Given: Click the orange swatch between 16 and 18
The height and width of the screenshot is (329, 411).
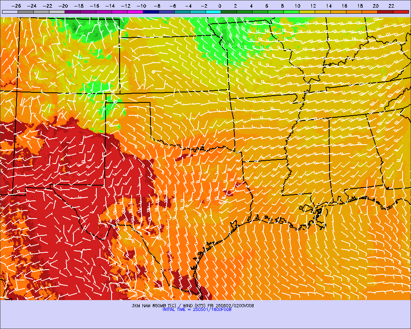Looking at the screenshot, I should tap(354, 12).
